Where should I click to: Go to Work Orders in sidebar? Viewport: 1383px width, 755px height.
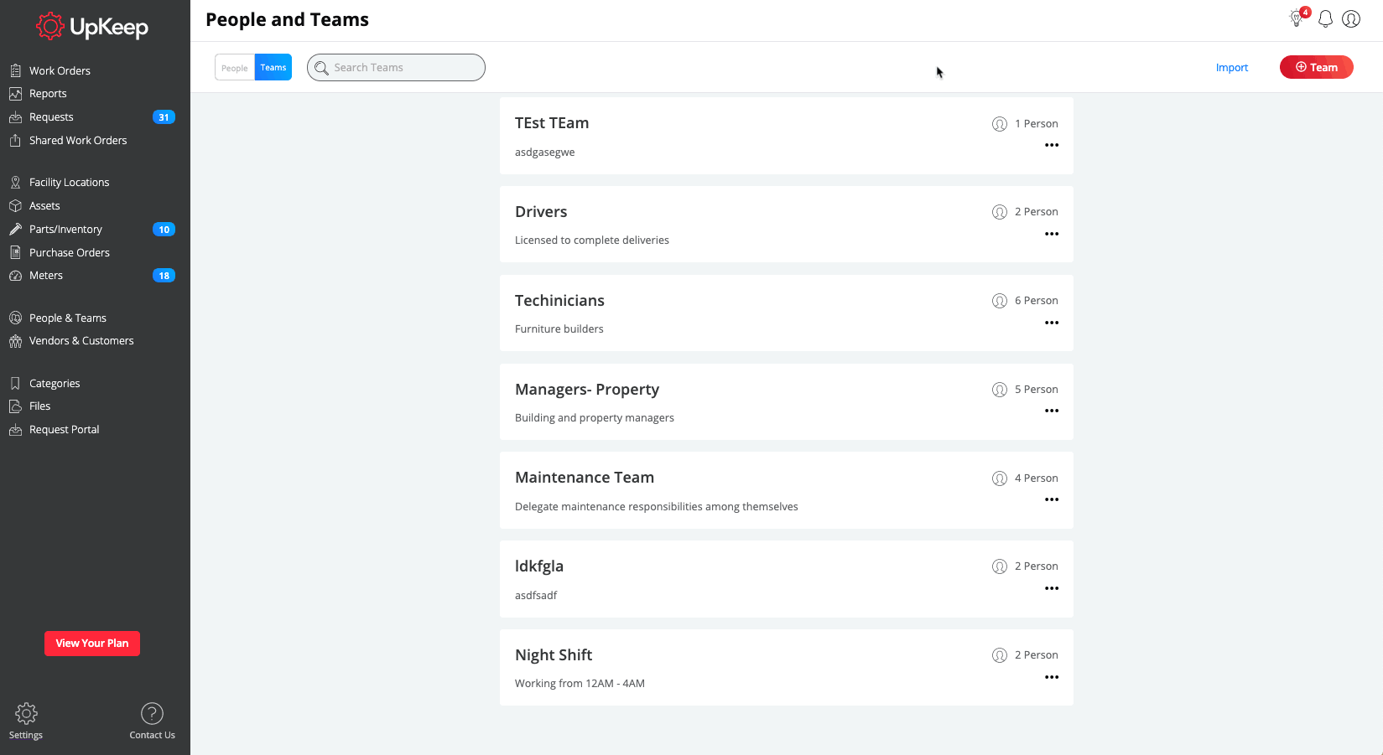[x=60, y=71]
